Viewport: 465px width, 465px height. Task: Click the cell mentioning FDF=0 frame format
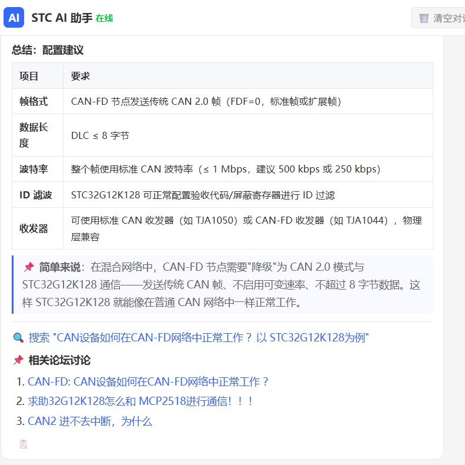tap(248, 102)
